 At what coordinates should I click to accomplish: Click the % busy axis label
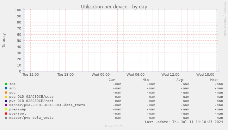[4, 40]
